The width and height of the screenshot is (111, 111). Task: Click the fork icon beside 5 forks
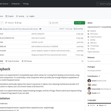88,49
